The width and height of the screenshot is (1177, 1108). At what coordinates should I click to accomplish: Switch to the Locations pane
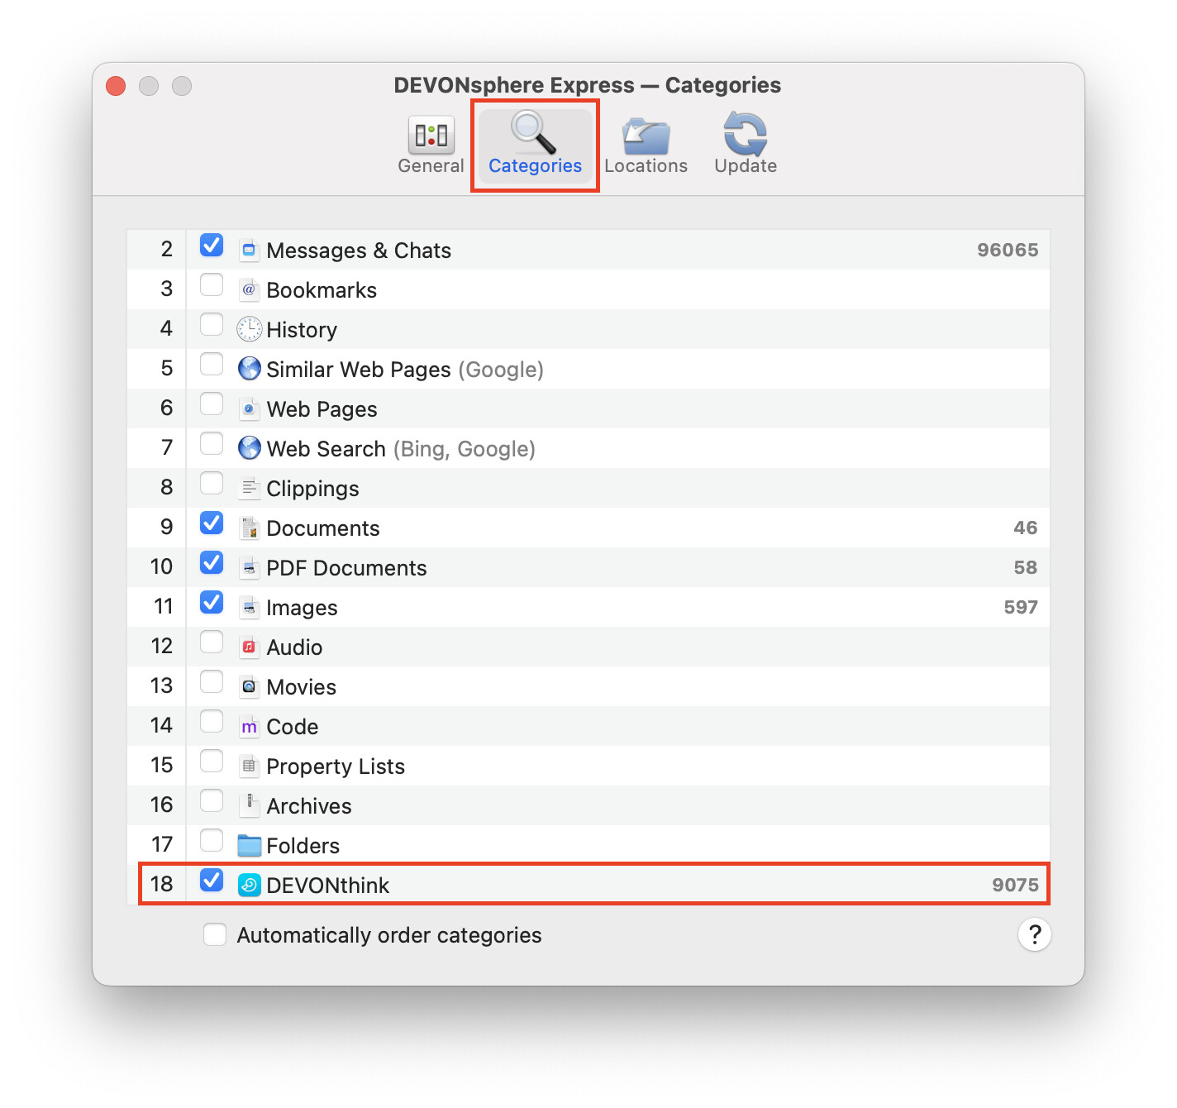(646, 146)
